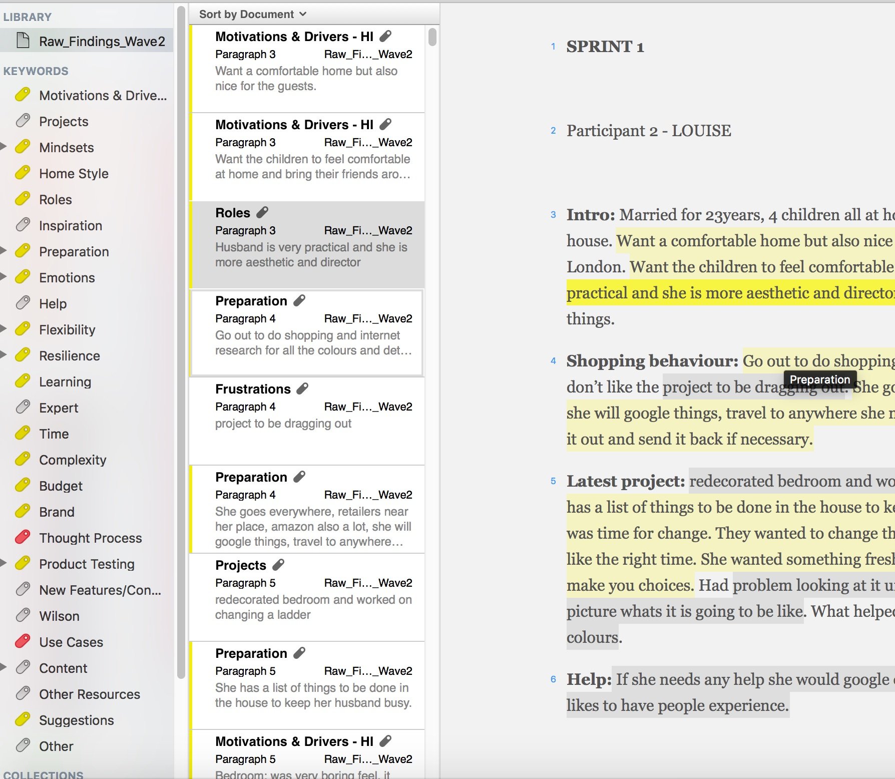Open the Frustrations highlight card

[307, 421]
